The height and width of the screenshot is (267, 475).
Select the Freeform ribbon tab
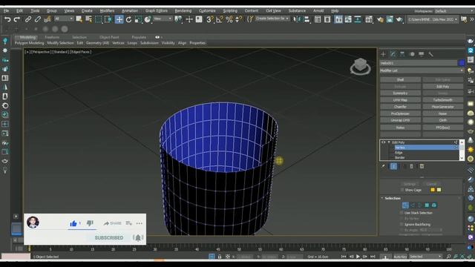tap(52, 37)
